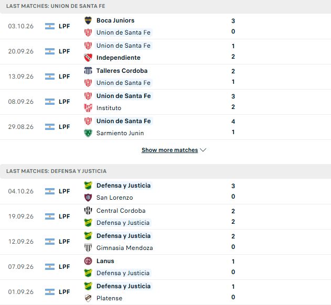This screenshot has height=305, width=331.
Task: Click the chevron beside Show more matches
Action: [x=203, y=150]
